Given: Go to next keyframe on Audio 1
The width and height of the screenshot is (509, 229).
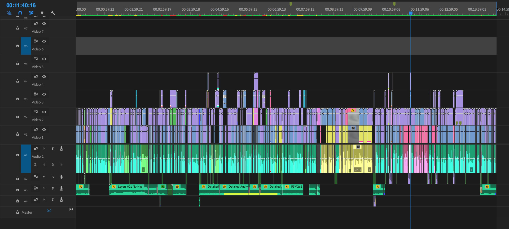Looking at the screenshot, I should 62,165.
